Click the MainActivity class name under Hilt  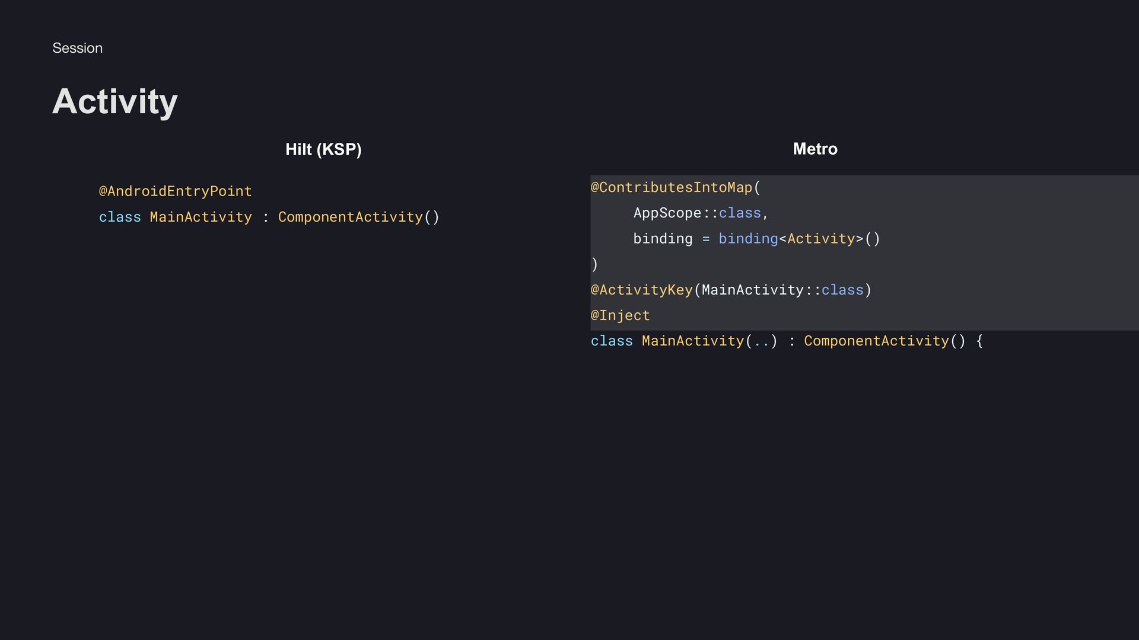coord(201,217)
